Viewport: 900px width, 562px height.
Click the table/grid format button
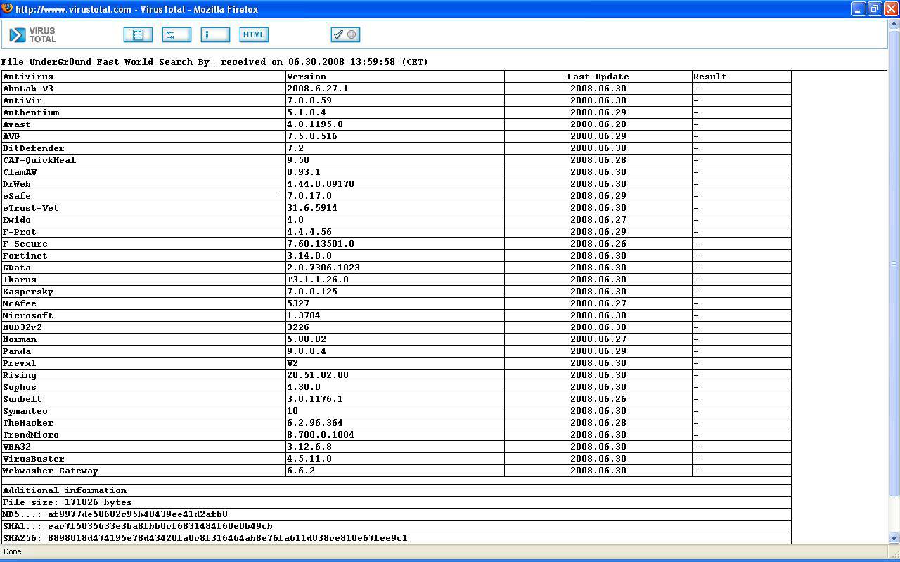tap(138, 34)
